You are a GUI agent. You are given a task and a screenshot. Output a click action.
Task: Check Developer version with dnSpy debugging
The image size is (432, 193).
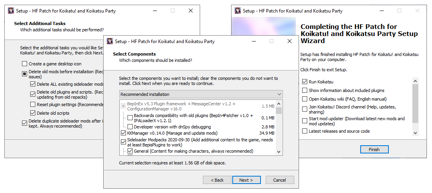point(130,127)
